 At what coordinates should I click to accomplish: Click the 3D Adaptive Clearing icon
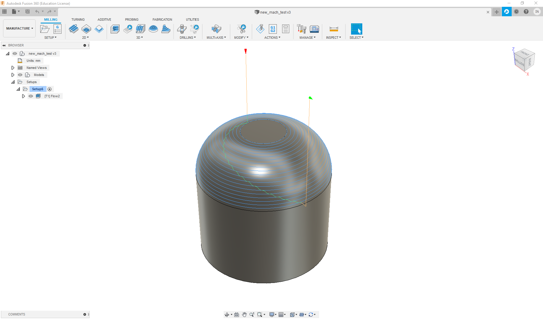pos(115,29)
